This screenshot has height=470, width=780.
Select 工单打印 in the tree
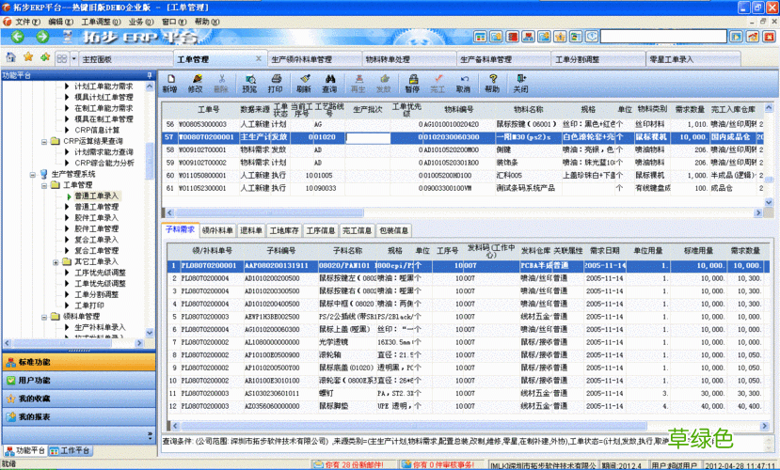pyautogui.click(x=89, y=305)
